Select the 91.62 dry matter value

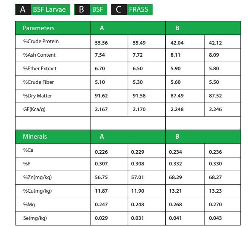pos(101,96)
